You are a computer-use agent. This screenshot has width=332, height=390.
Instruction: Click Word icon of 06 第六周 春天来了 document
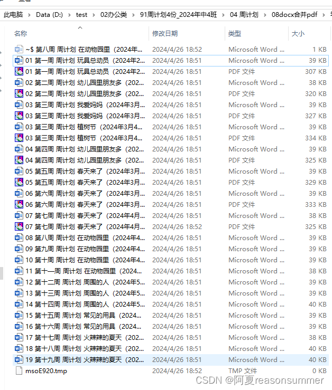(19, 193)
